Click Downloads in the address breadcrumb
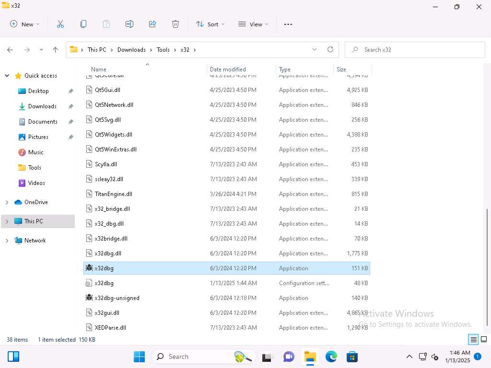This screenshot has width=491, height=368. pos(131,49)
